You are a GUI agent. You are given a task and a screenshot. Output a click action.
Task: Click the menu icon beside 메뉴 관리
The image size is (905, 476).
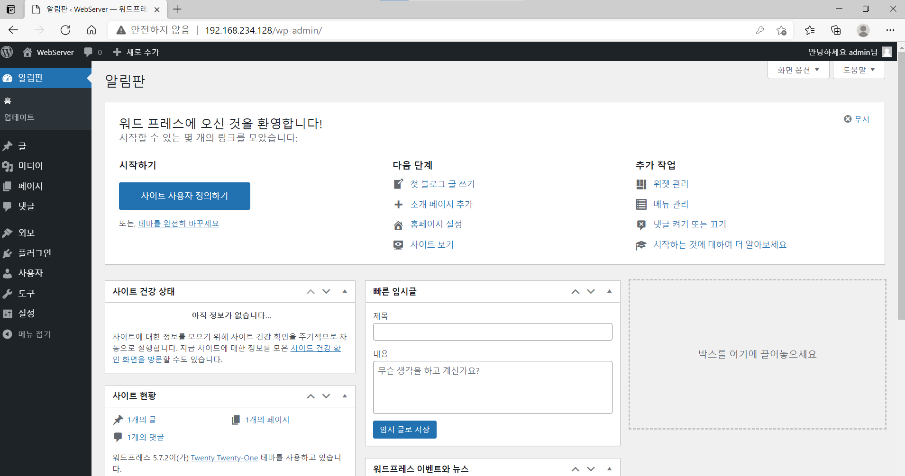pos(641,204)
